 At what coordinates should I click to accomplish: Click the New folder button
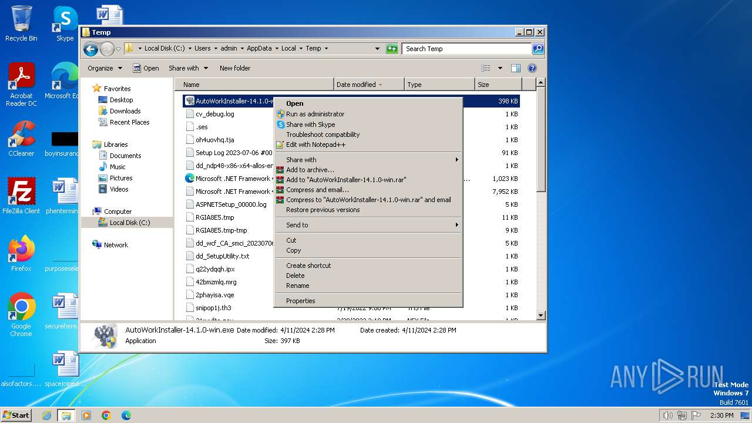[235, 68]
